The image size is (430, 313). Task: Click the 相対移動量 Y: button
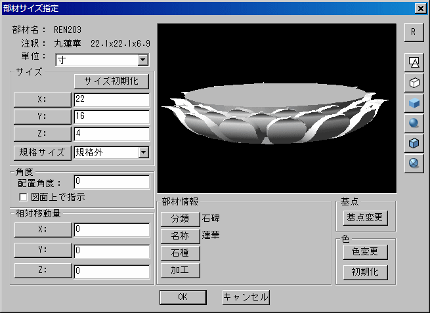(43, 250)
